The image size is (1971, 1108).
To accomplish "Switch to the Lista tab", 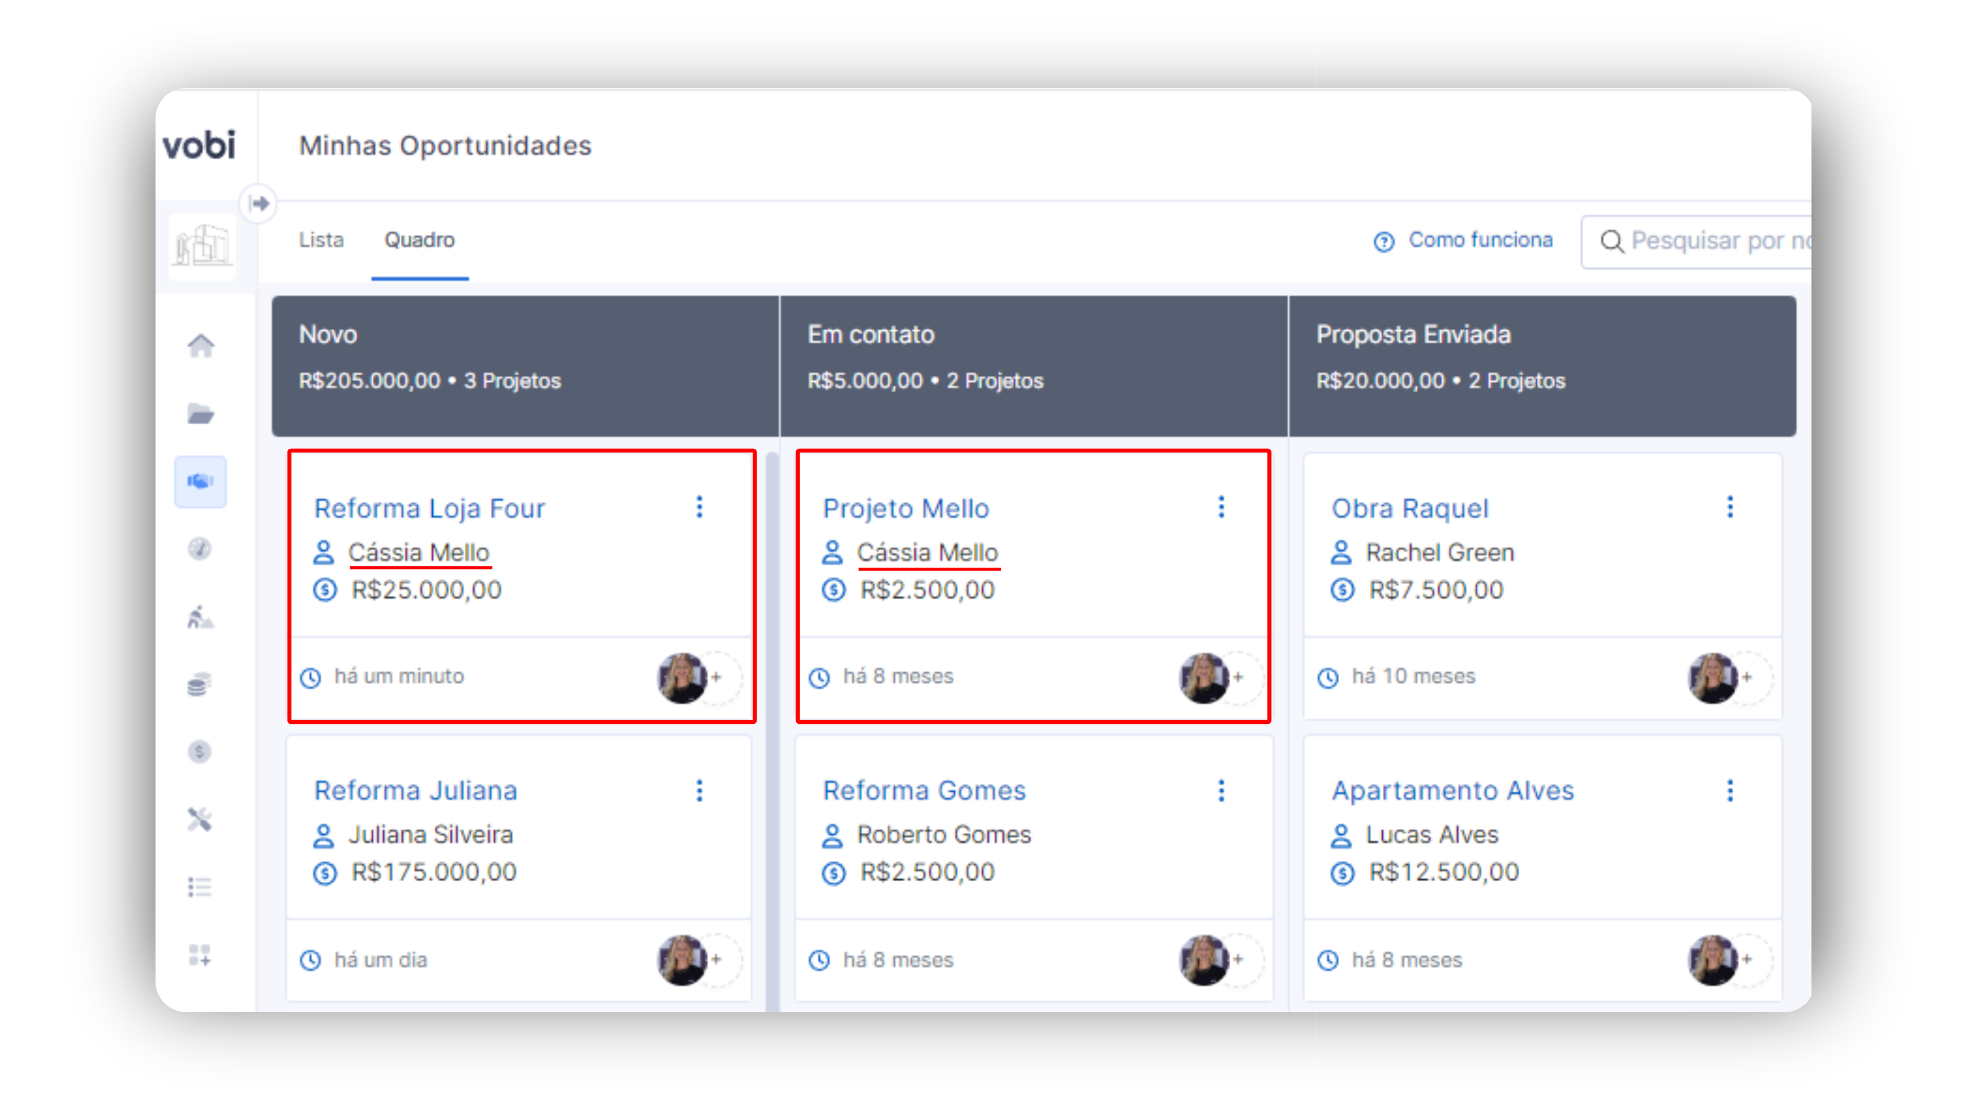I will (x=321, y=240).
